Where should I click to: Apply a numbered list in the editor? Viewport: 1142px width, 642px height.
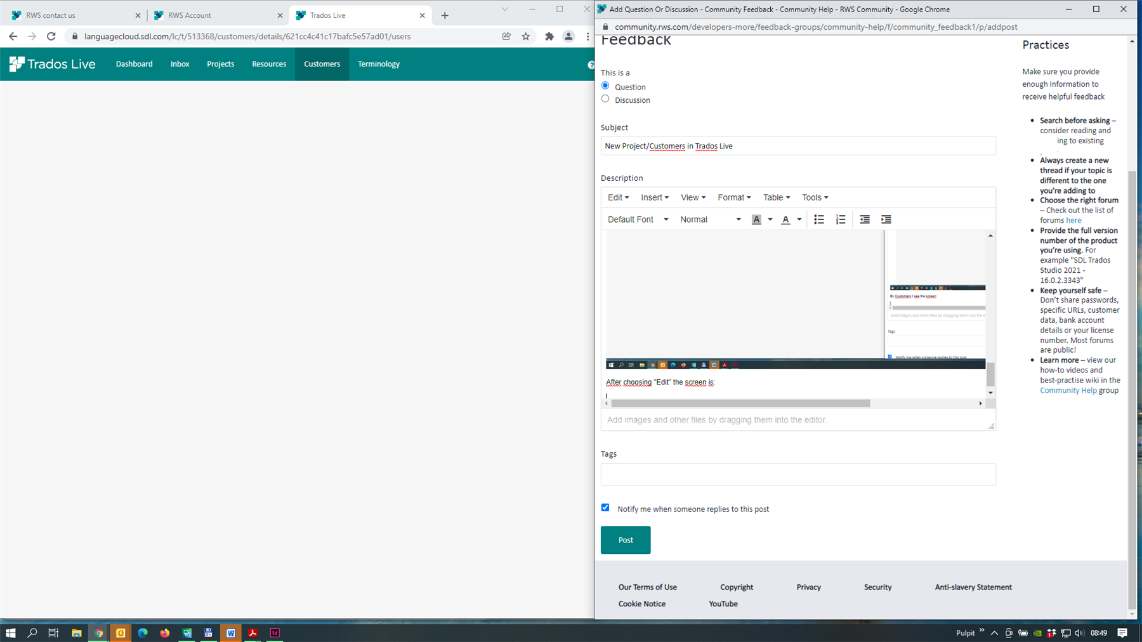coord(841,219)
